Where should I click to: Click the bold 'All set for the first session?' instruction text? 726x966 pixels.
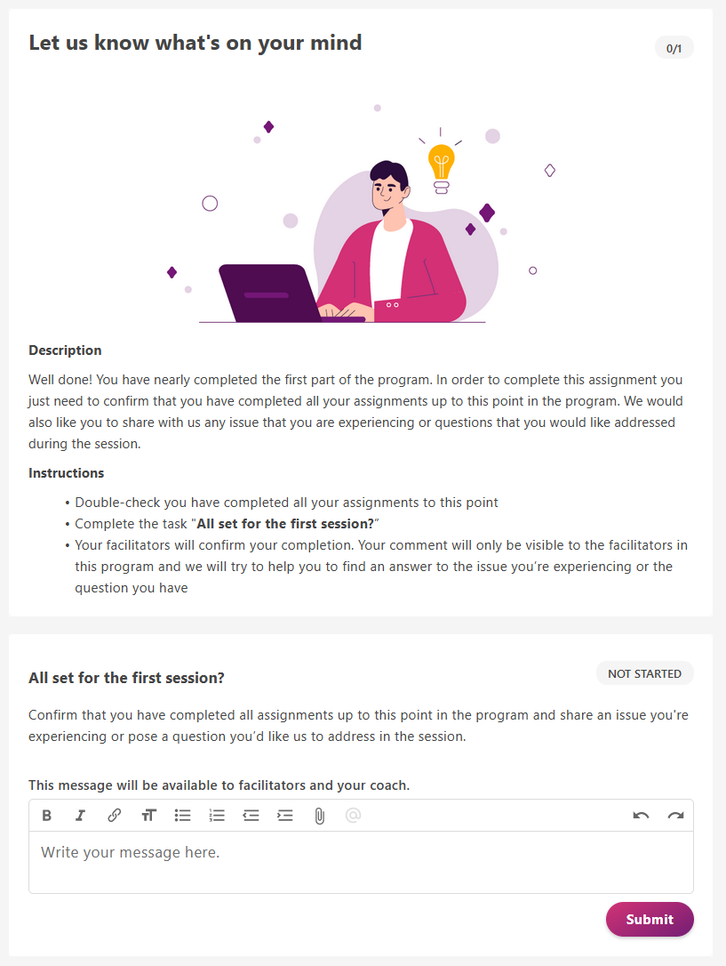click(285, 524)
